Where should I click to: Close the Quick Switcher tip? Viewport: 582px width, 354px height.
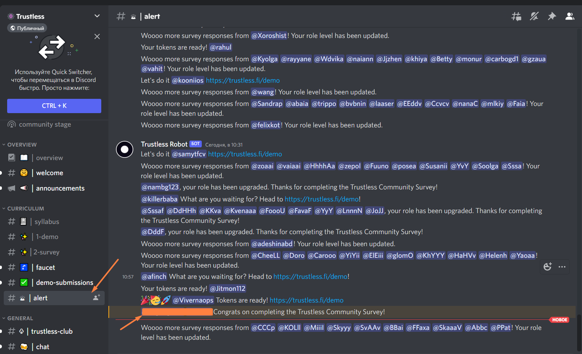[x=97, y=36]
